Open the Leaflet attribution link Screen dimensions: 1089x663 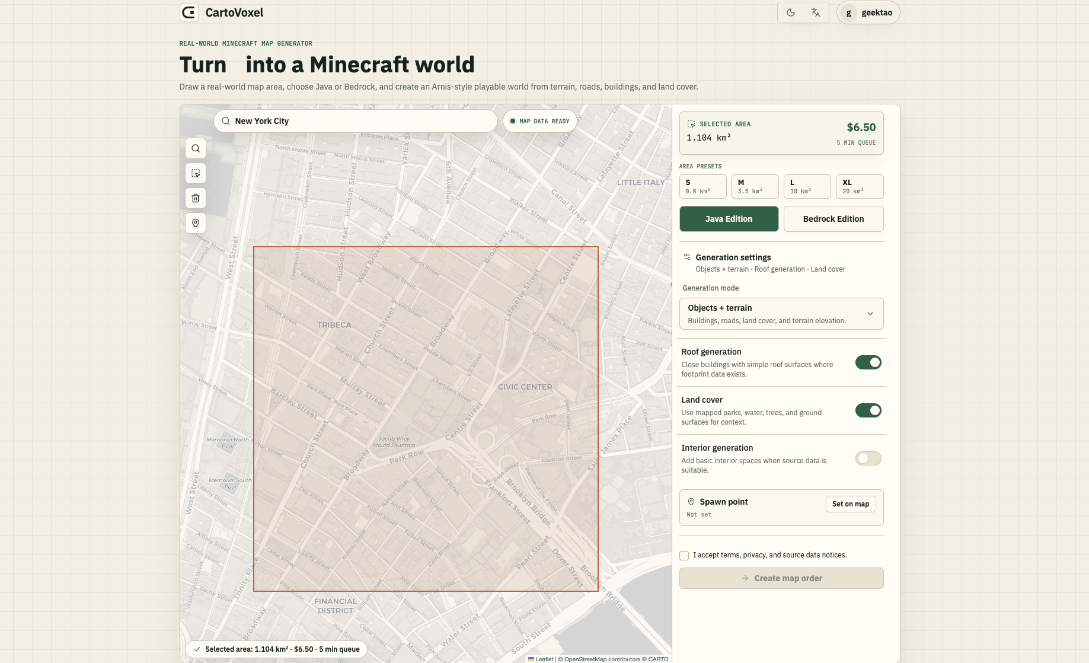click(541, 659)
